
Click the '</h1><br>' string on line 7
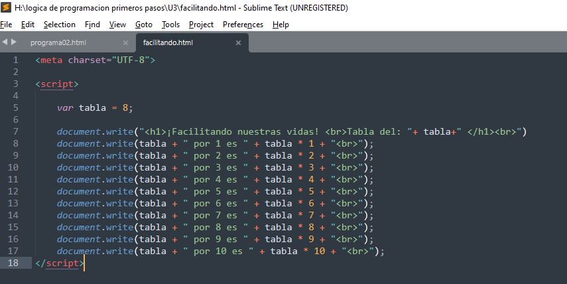(489, 131)
